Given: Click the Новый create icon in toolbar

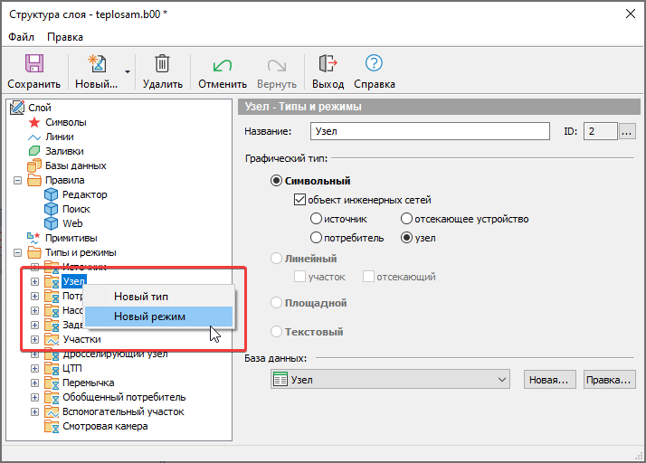Looking at the screenshot, I should coord(96,64).
